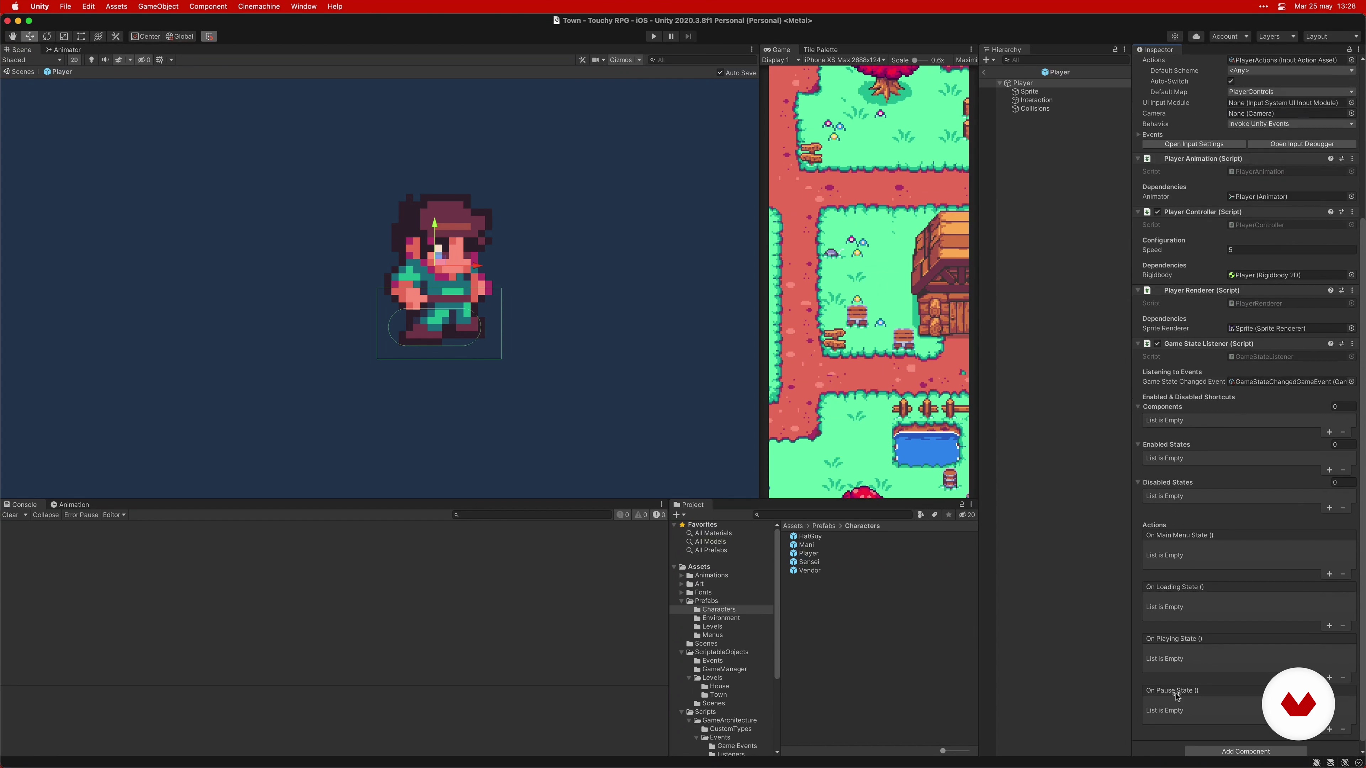Open Player Animation component help icon
1366x768 pixels.
(x=1330, y=159)
